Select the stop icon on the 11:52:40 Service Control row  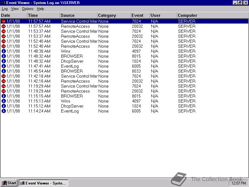[3, 41]
